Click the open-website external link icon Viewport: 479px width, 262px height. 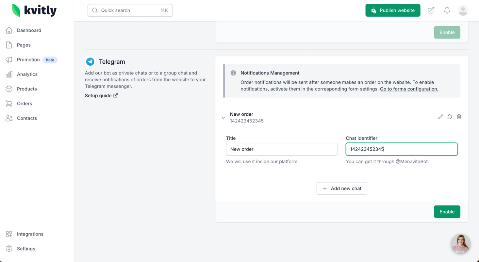tap(431, 10)
